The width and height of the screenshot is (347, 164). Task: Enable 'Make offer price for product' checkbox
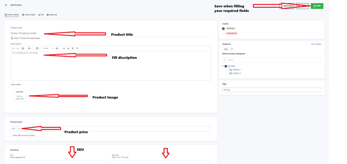click(x=11, y=135)
